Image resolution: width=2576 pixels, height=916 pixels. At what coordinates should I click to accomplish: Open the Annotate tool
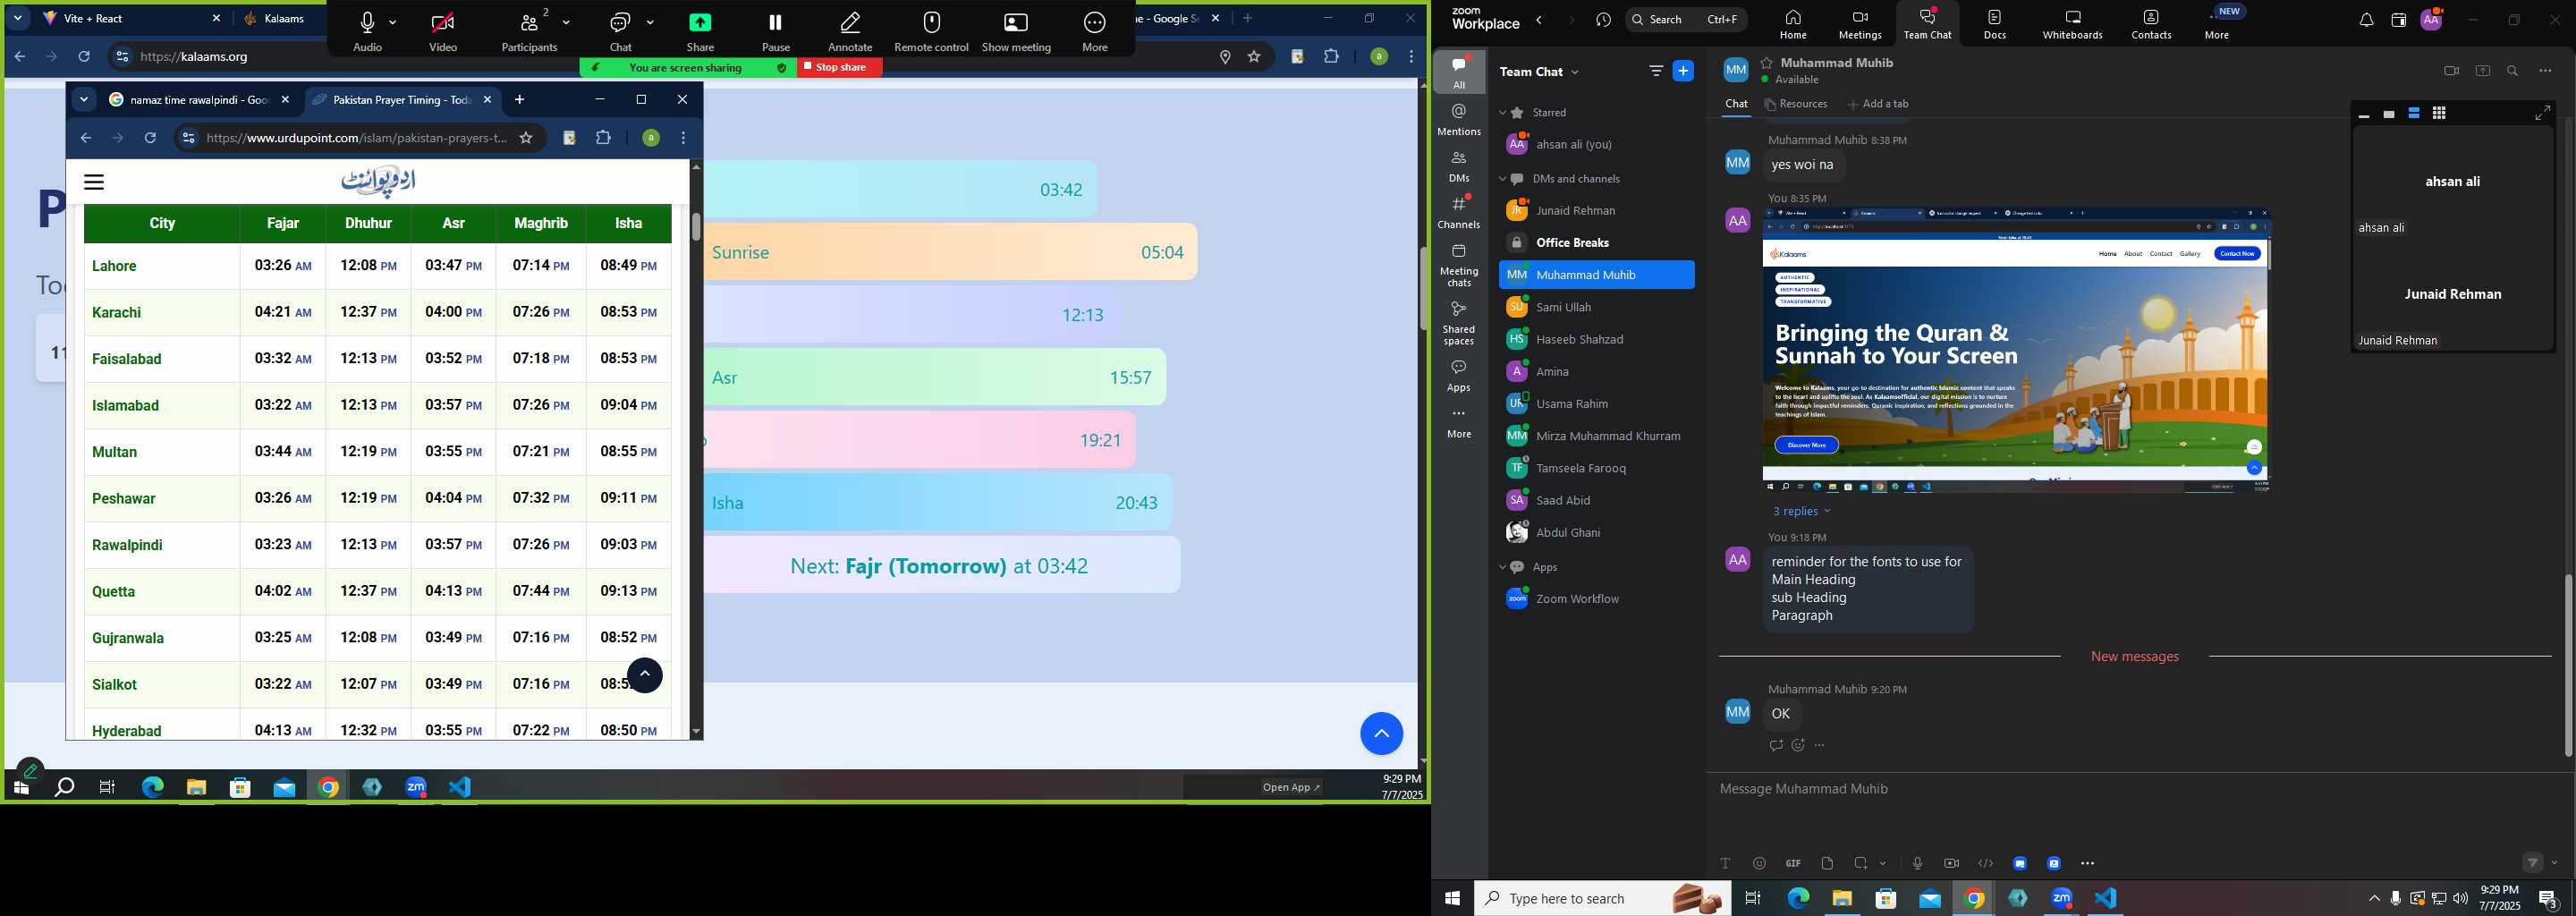pos(850,31)
